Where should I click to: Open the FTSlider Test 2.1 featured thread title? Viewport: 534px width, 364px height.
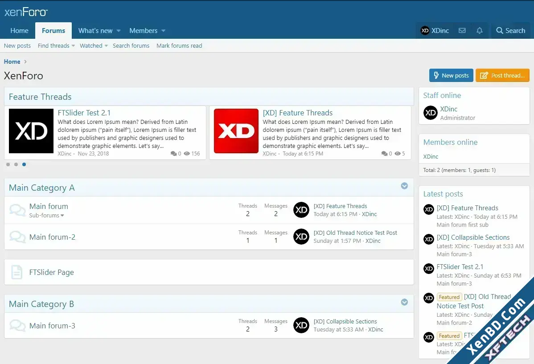(x=84, y=113)
